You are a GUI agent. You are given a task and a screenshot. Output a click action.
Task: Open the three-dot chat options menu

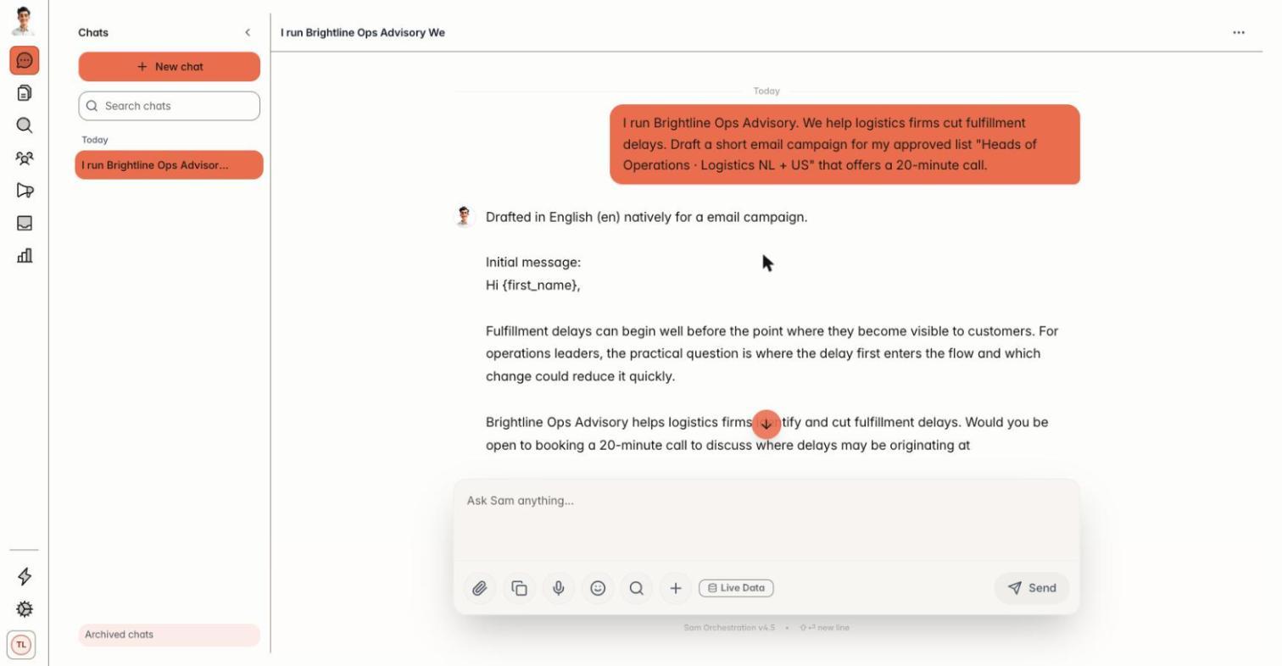1239,32
